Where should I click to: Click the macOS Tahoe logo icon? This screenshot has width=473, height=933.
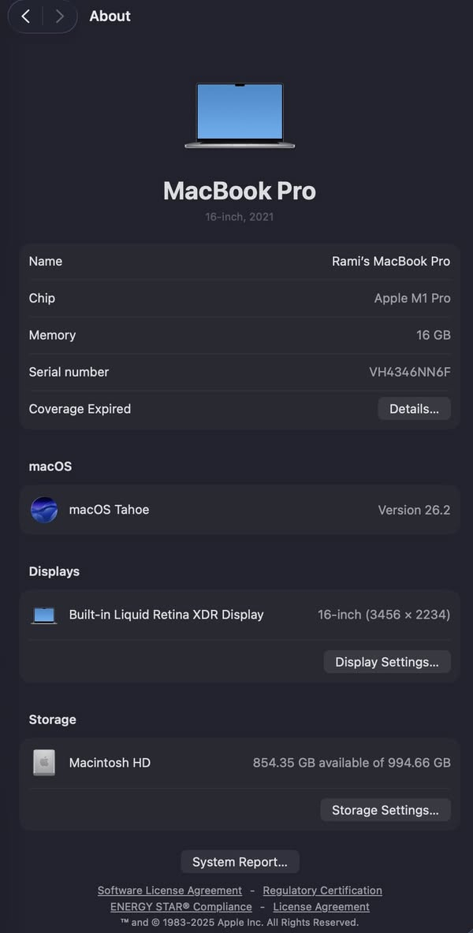click(44, 510)
